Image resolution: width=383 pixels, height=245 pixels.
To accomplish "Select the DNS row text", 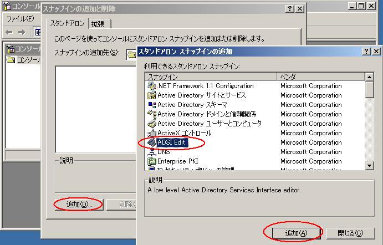I will [164, 152].
